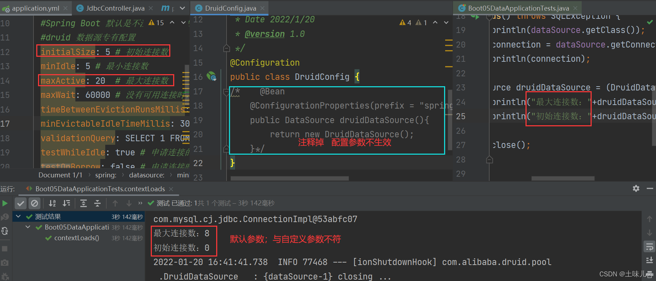Viewport: 656px width, 281px height.
Task: Close Boot05DataApplicationTests.java tab
Action: pyautogui.click(x=576, y=8)
